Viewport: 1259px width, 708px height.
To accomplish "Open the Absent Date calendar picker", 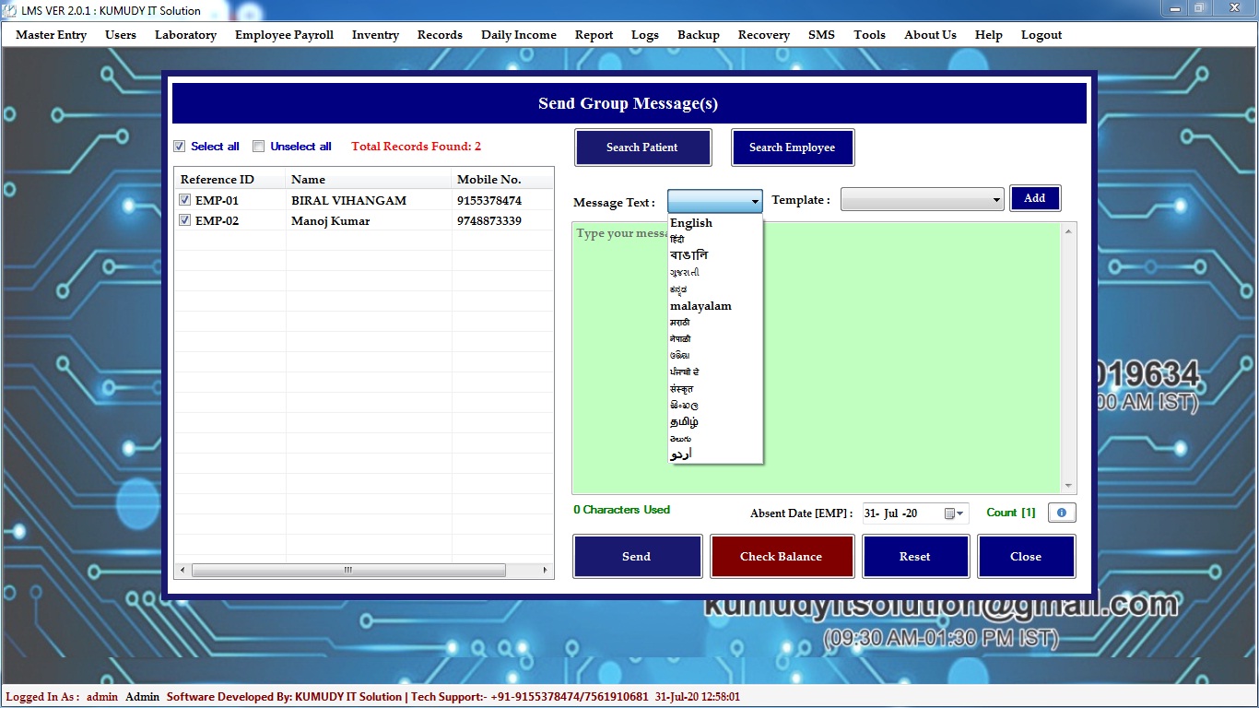I will click(953, 513).
